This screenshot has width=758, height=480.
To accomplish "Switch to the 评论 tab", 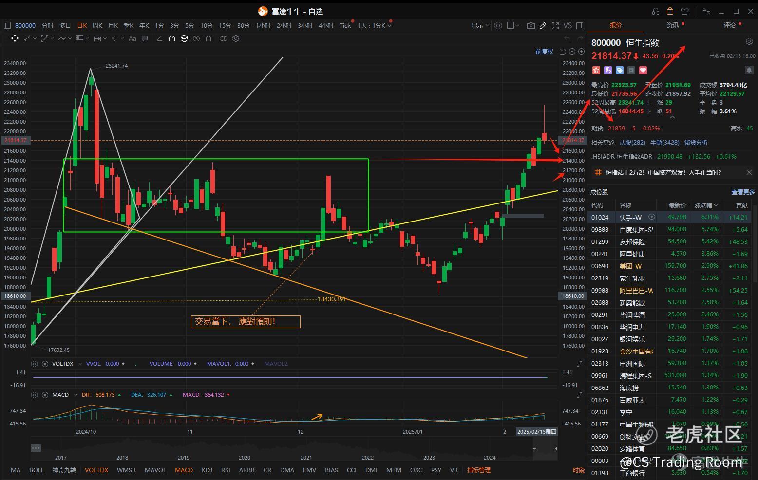I will coord(730,25).
